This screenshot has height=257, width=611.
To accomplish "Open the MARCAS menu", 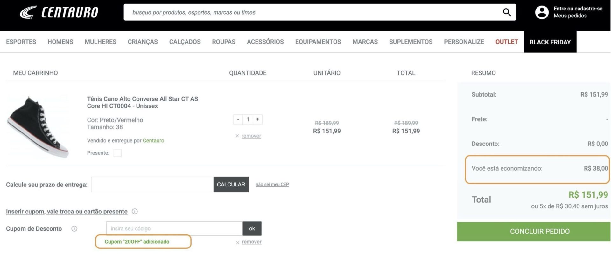I will click(x=365, y=42).
